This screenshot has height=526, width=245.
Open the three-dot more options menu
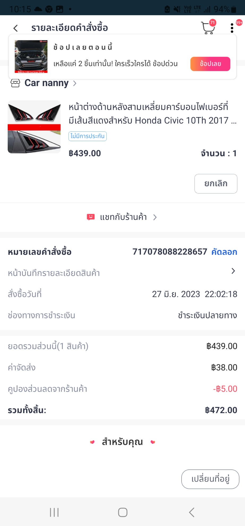click(x=232, y=28)
